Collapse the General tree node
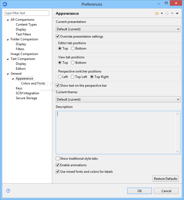The height and width of the screenshot is (200, 184). [x=8, y=74]
